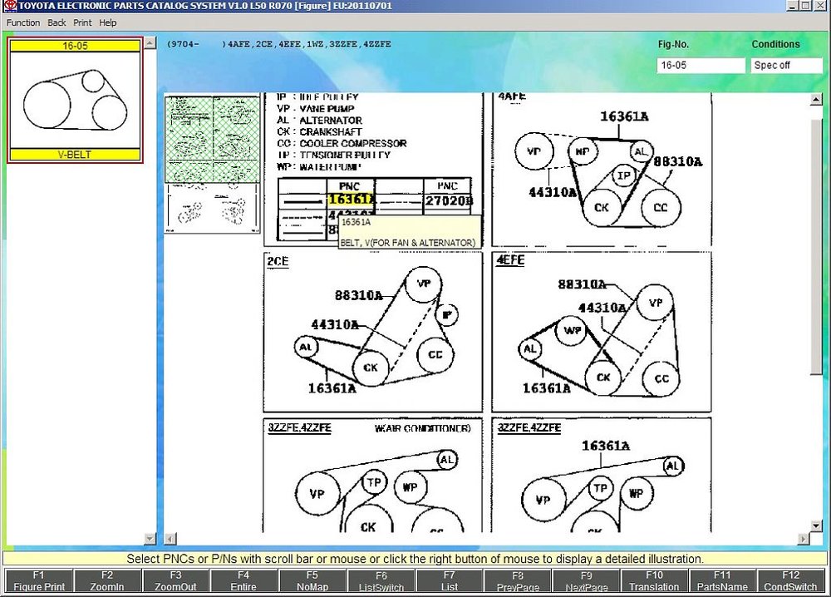Select the 16-05 V-BELT figure thumbnail
This screenshot has height=597, width=831.
click(75, 100)
